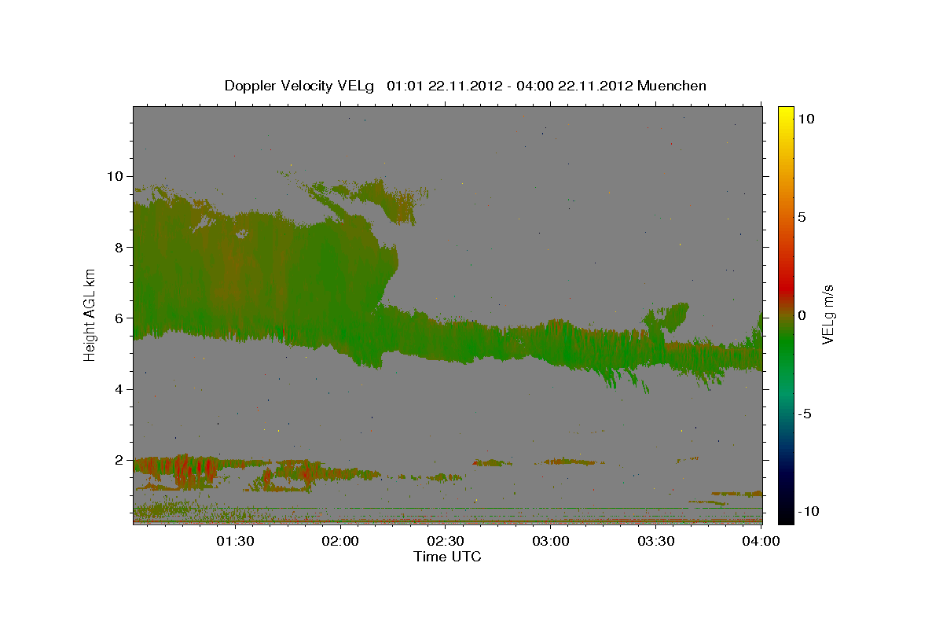The image size is (943, 629).
Task: Click the 'Time UTC' axis label
Action: 447,557
